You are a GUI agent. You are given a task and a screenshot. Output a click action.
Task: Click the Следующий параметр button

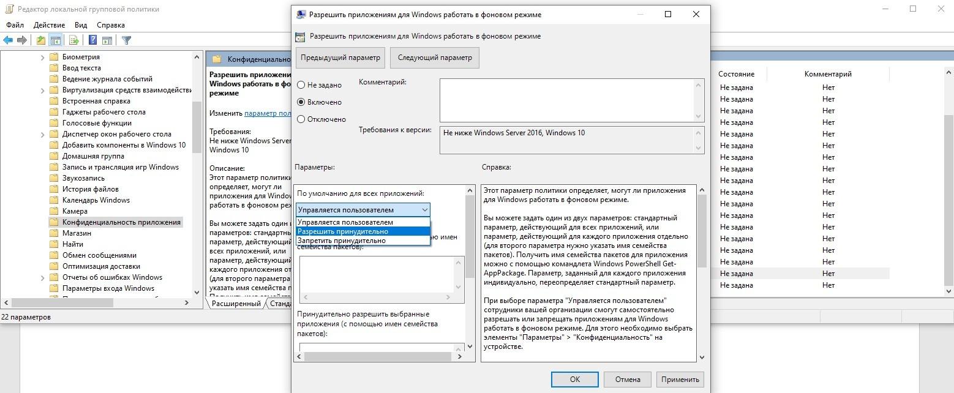435,58
